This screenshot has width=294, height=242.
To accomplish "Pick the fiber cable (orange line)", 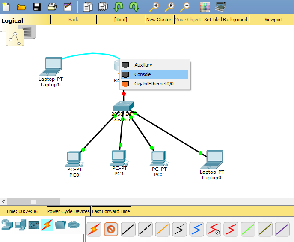I will click(x=163, y=230).
